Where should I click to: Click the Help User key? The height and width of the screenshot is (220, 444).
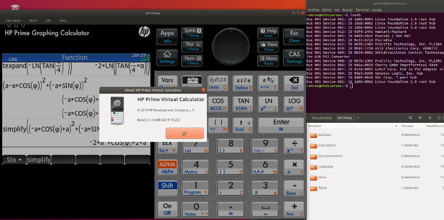click(268, 33)
